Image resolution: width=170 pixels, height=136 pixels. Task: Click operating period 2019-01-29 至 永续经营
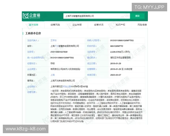point(121,69)
